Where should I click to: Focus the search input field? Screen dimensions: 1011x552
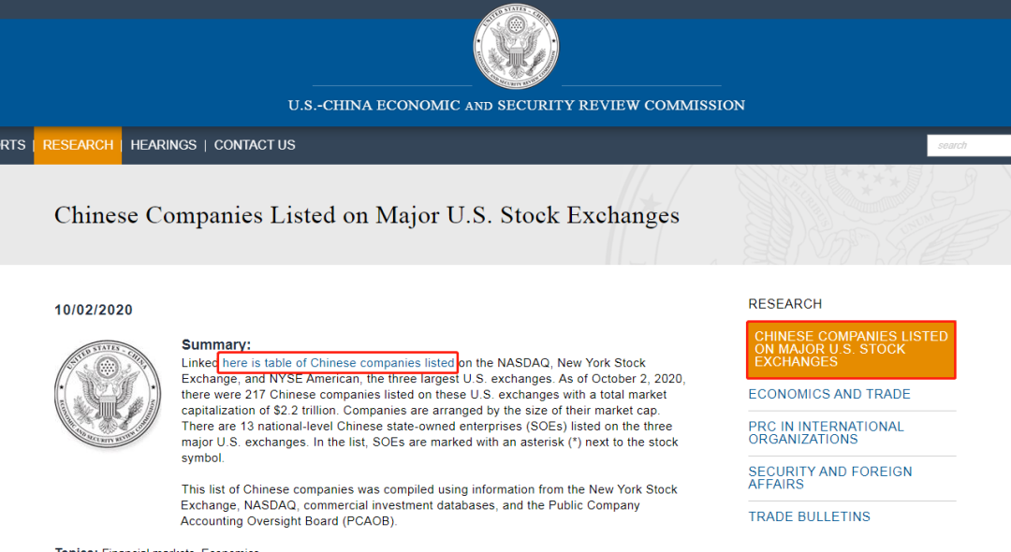click(969, 146)
